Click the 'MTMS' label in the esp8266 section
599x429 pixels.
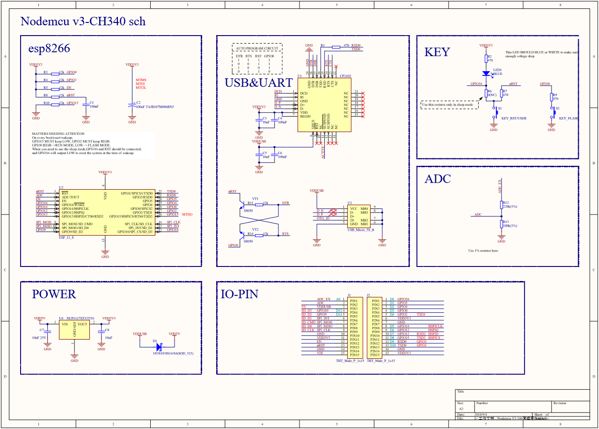pos(141,80)
